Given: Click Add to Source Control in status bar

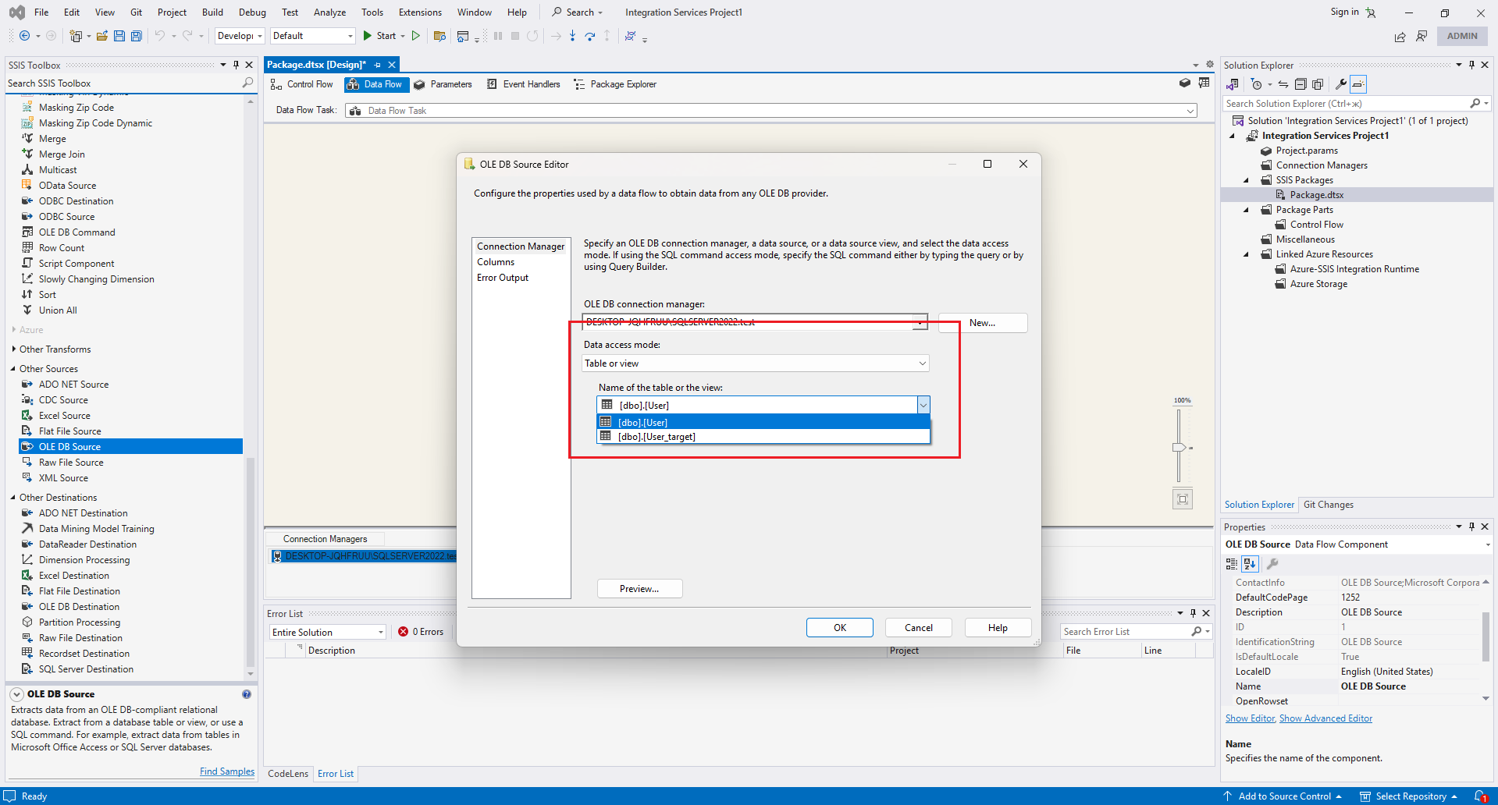Looking at the screenshot, I should 1284,796.
